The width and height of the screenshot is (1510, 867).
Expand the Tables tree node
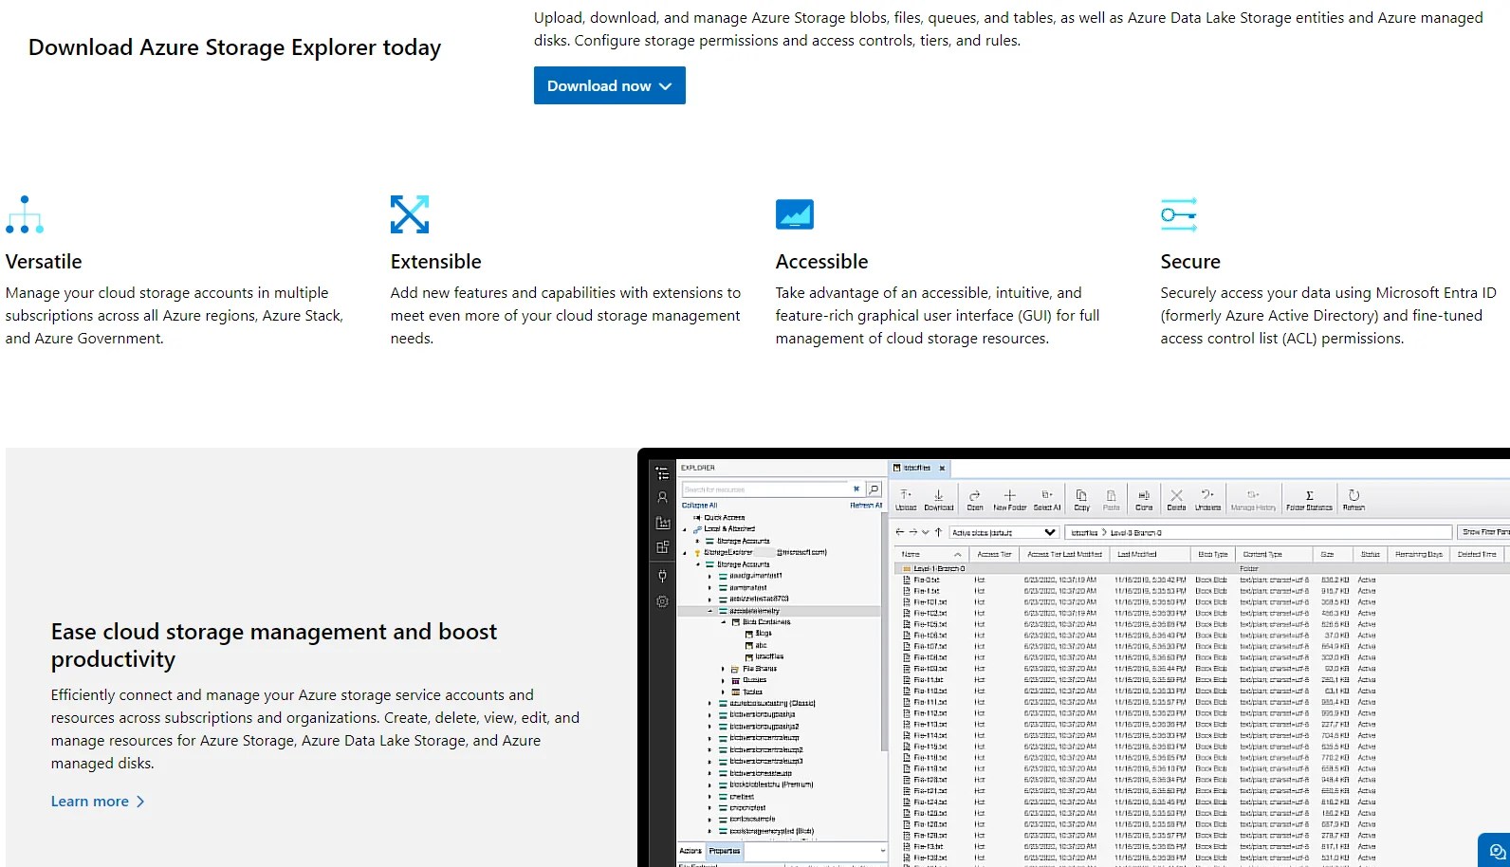click(723, 692)
